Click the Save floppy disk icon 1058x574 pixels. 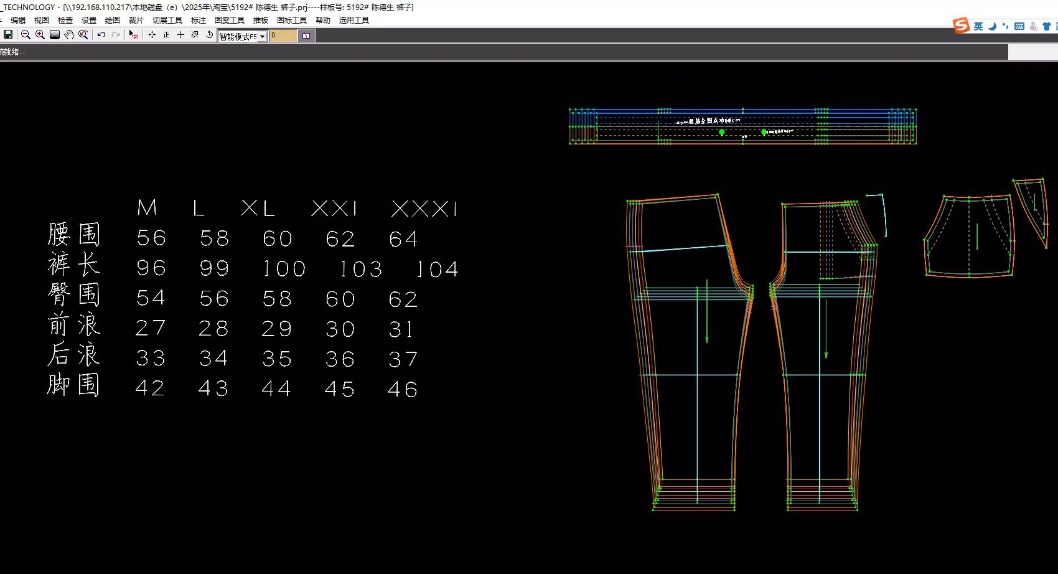pyautogui.click(x=8, y=35)
